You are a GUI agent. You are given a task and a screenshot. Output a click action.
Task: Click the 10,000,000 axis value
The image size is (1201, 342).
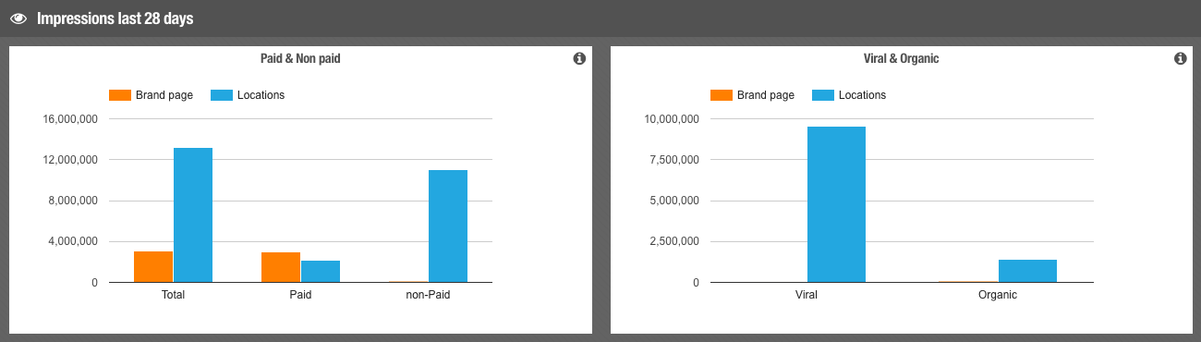672,119
